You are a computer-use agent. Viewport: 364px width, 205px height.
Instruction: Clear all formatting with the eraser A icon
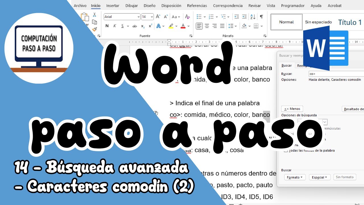click(x=187, y=17)
